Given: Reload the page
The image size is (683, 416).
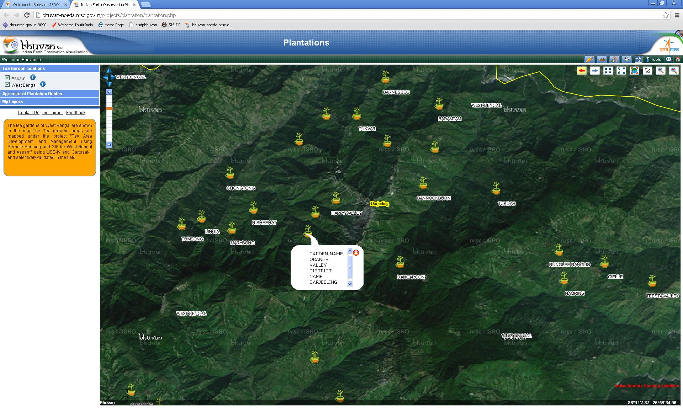Looking at the screenshot, I should (27, 15).
